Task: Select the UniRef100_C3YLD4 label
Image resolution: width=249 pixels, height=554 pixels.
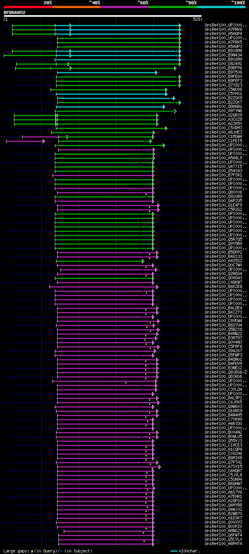Action: (x=223, y=389)
